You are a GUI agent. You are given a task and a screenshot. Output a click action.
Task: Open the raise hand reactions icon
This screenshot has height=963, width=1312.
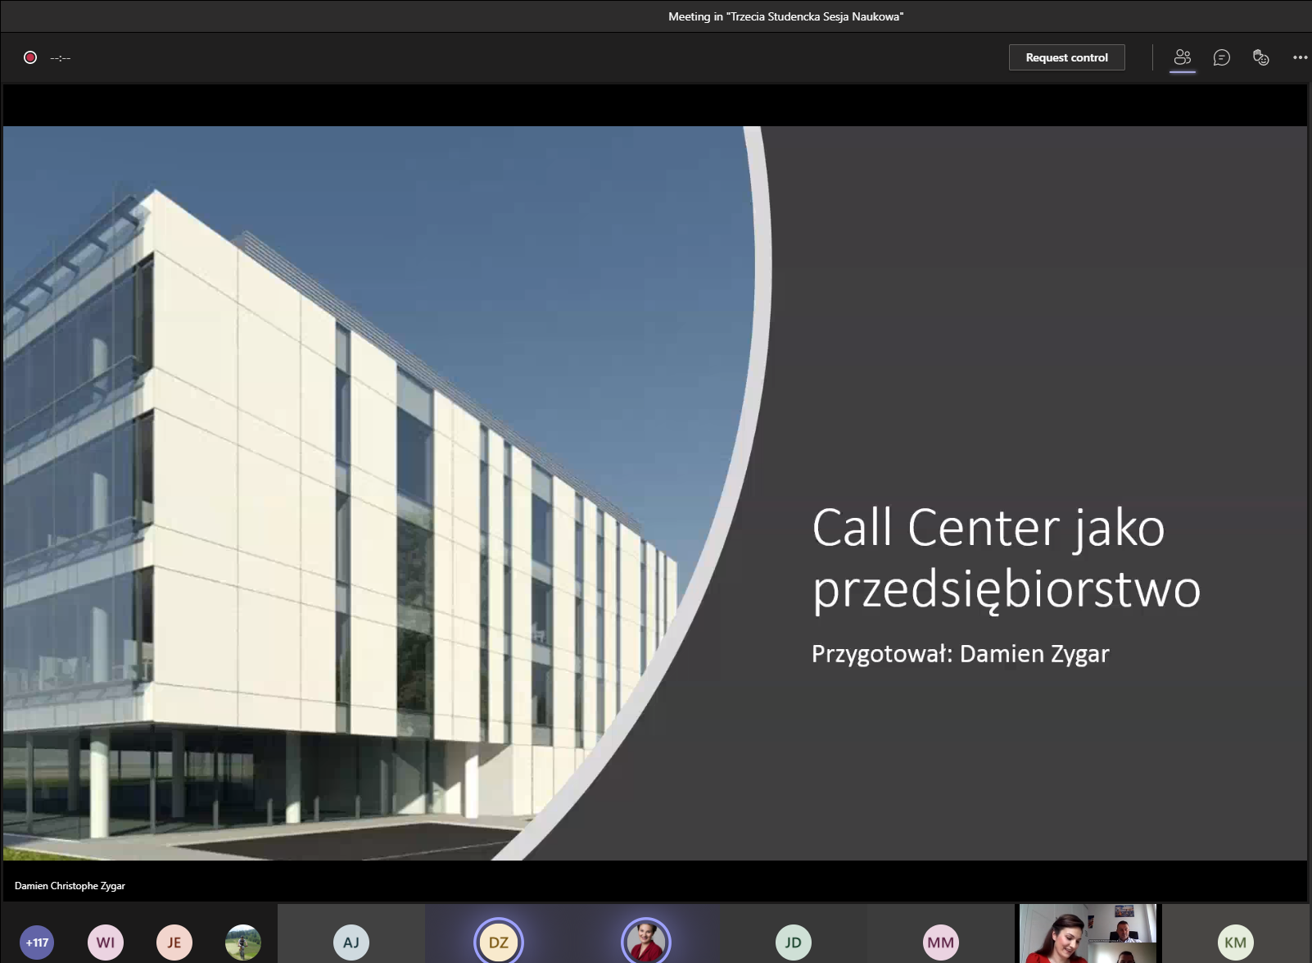pyautogui.click(x=1260, y=57)
